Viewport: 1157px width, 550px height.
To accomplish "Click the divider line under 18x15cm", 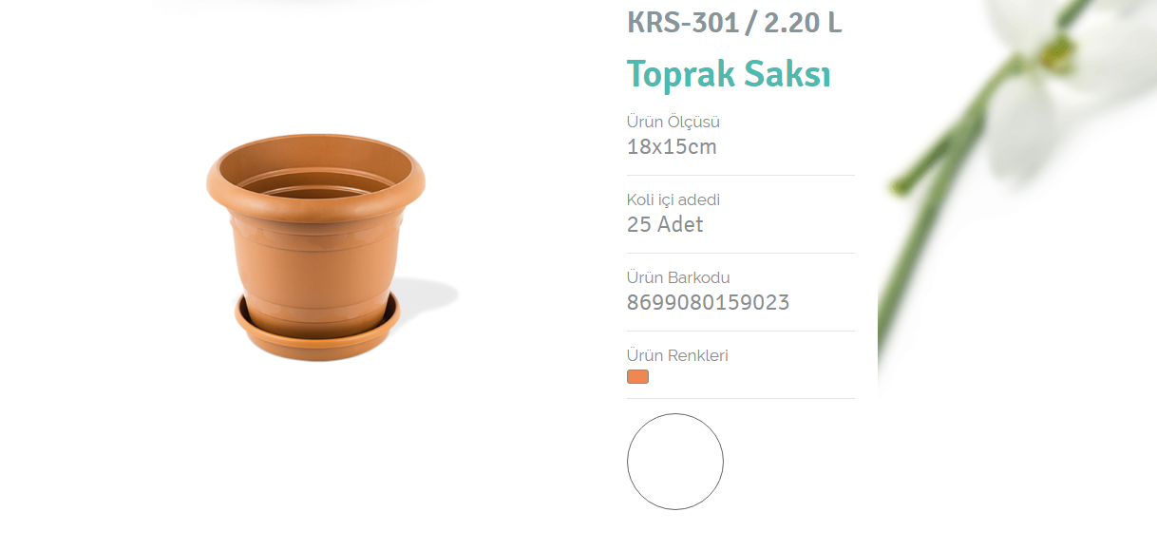I will [x=741, y=176].
